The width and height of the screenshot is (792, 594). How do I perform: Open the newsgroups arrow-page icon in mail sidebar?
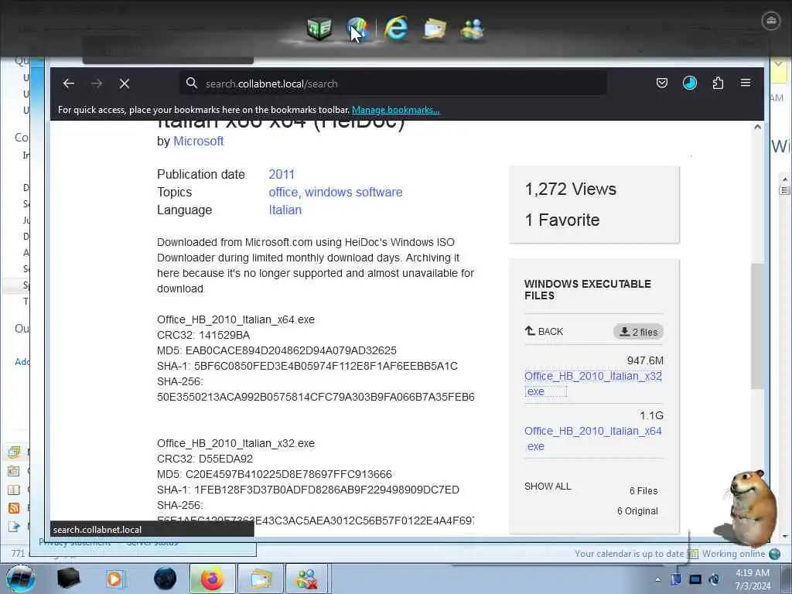point(14,527)
